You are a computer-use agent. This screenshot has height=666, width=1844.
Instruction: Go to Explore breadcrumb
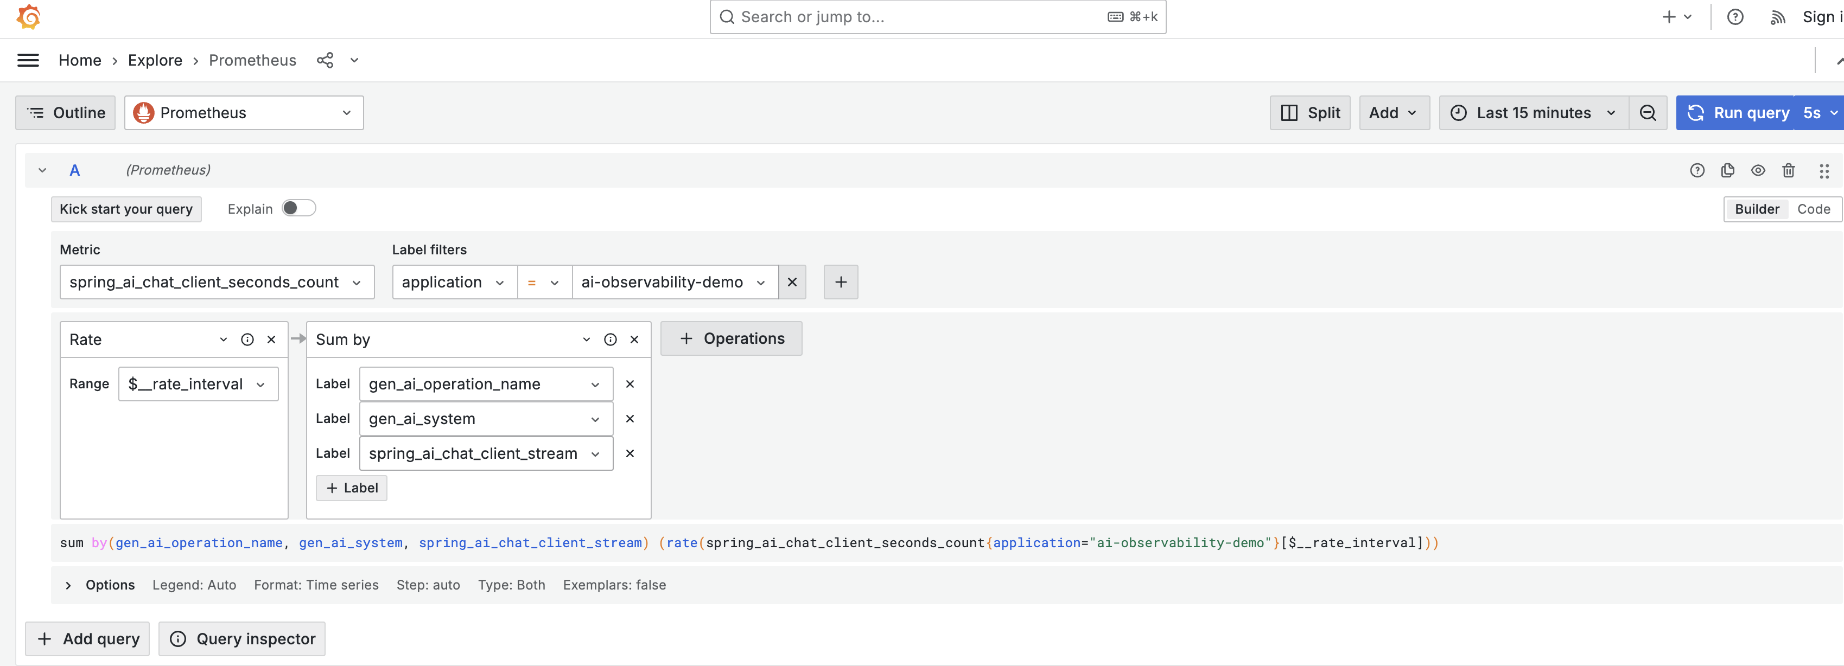coord(155,60)
